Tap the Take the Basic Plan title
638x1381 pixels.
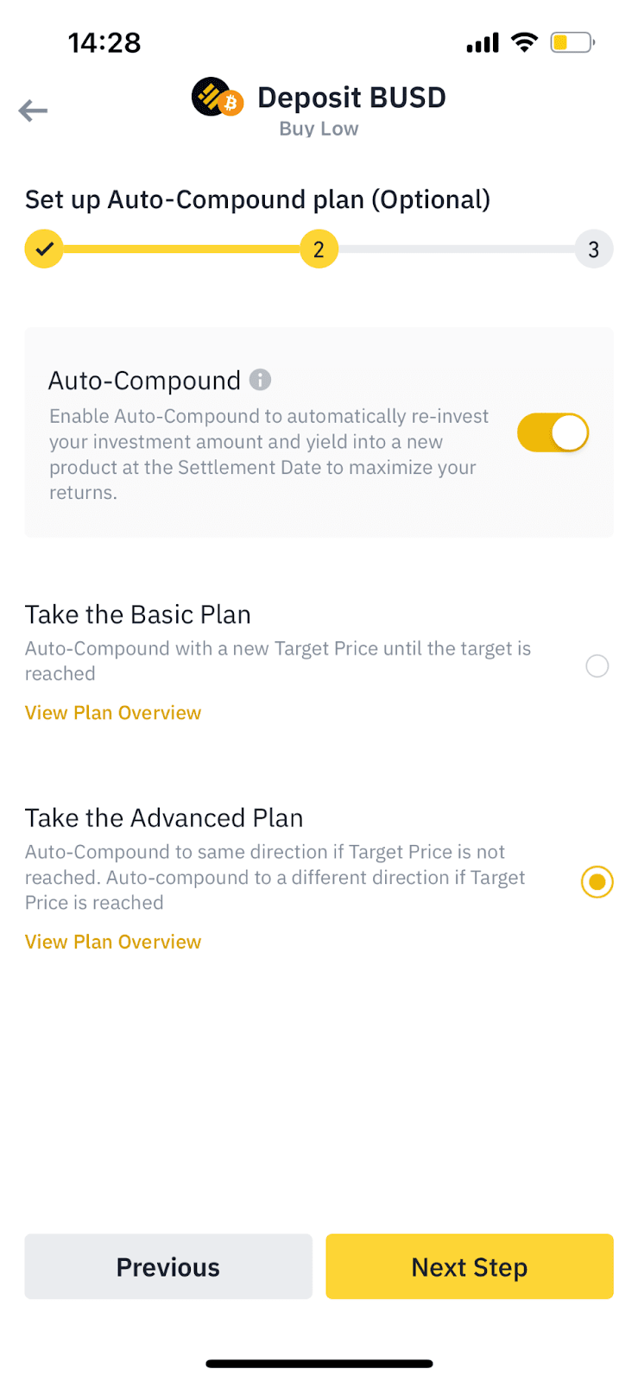138,615
